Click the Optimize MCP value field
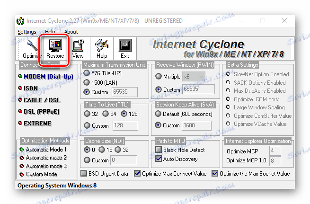 pos(275,151)
